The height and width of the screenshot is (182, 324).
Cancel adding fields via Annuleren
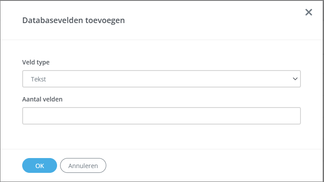83,165
